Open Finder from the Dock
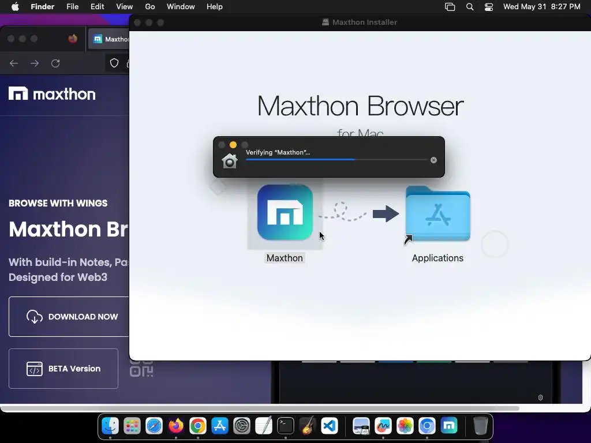This screenshot has height=443, width=591. (x=110, y=426)
